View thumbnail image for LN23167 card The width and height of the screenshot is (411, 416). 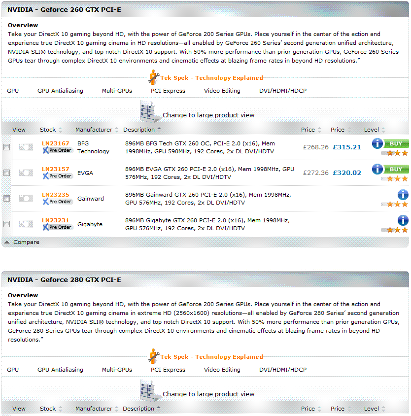[26, 147]
